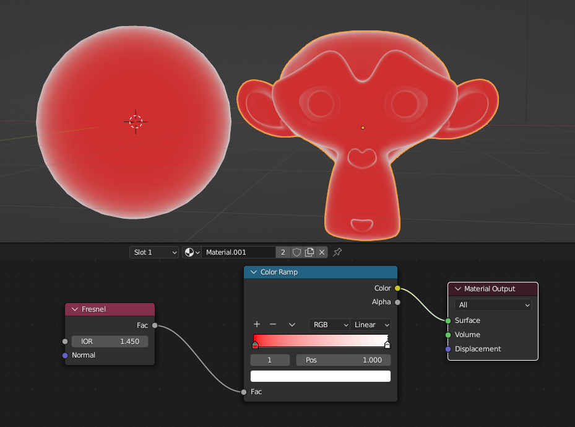Image resolution: width=575 pixels, height=427 pixels.
Task: Collapse the Color Ramp node
Action: click(253, 272)
